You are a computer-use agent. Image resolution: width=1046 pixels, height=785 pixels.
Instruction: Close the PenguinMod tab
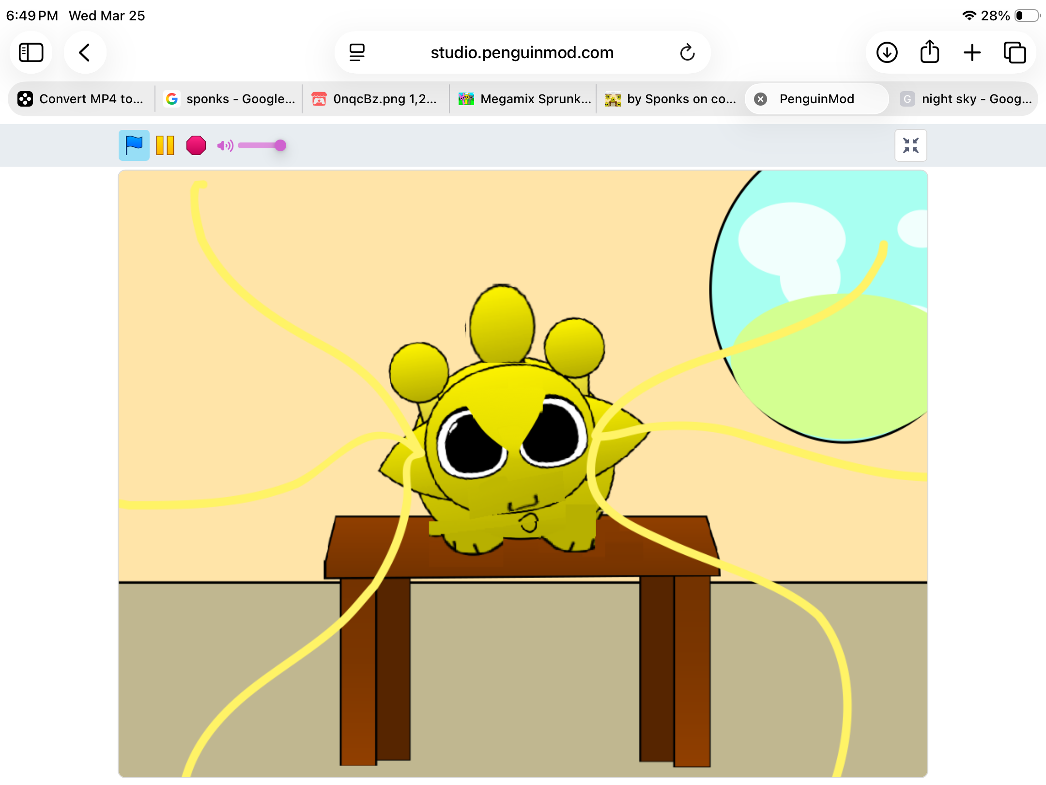(x=761, y=99)
